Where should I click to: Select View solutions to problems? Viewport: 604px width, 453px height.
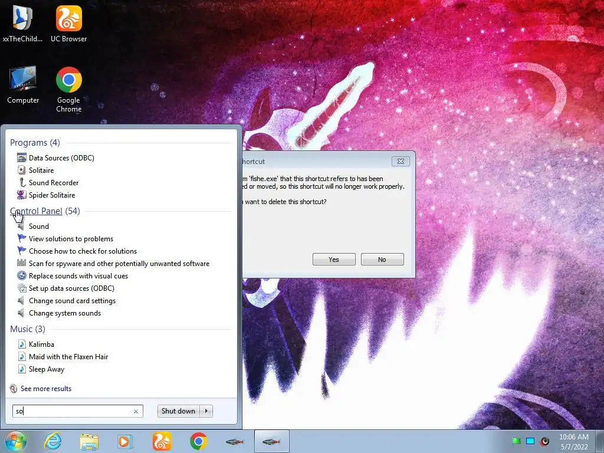pyautogui.click(x=71, y=238)
